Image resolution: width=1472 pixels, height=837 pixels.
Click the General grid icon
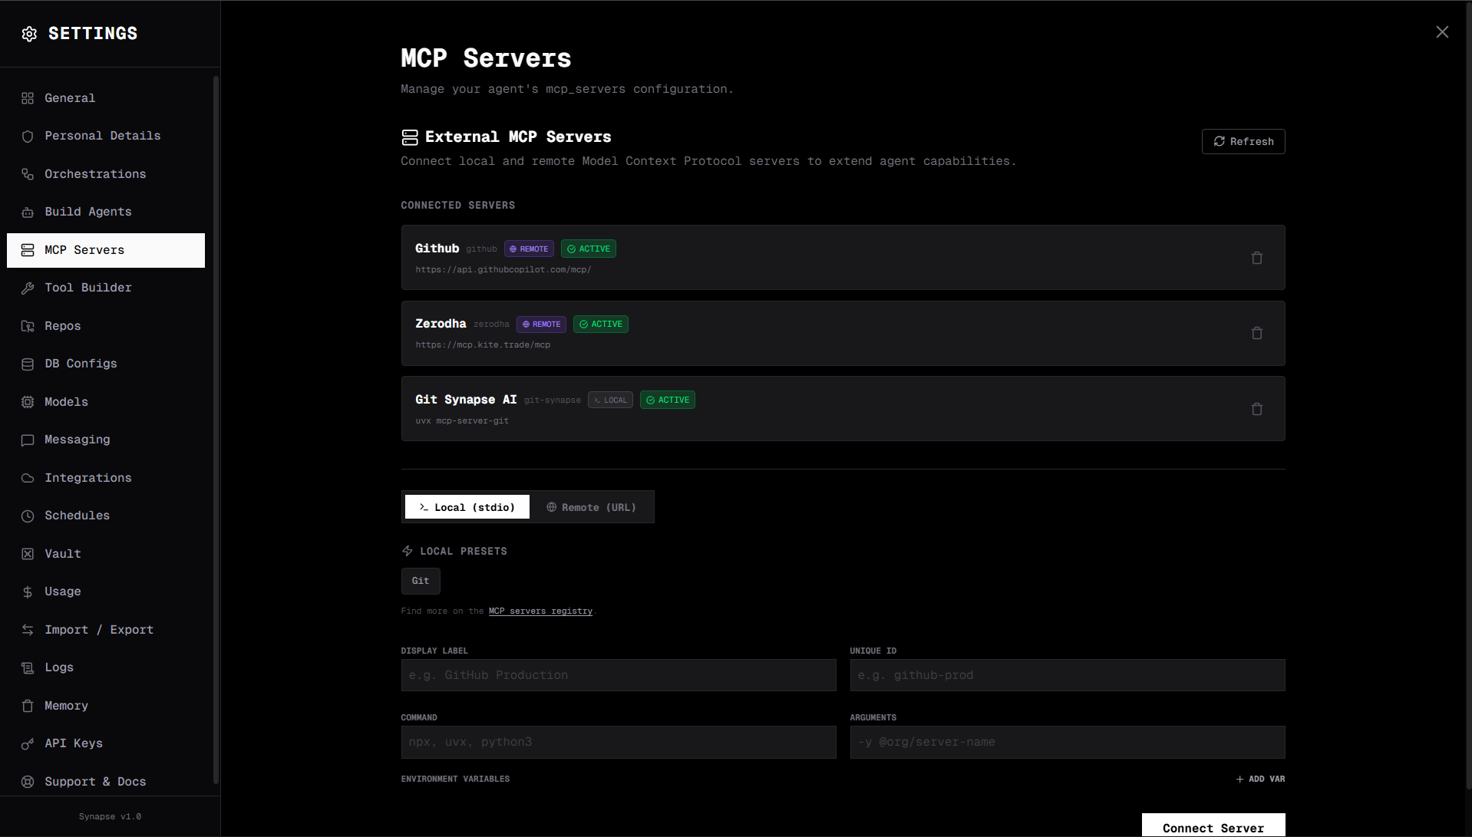coord(28,98)
